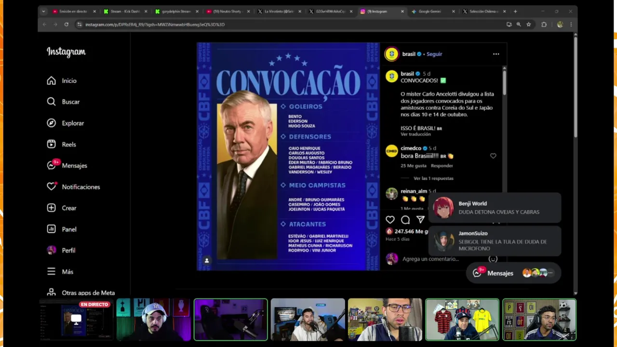Viewport: 617px width, 347px height.
Task: Switch to La Vinotinto X tab
Action: click(x=280, y=11)
